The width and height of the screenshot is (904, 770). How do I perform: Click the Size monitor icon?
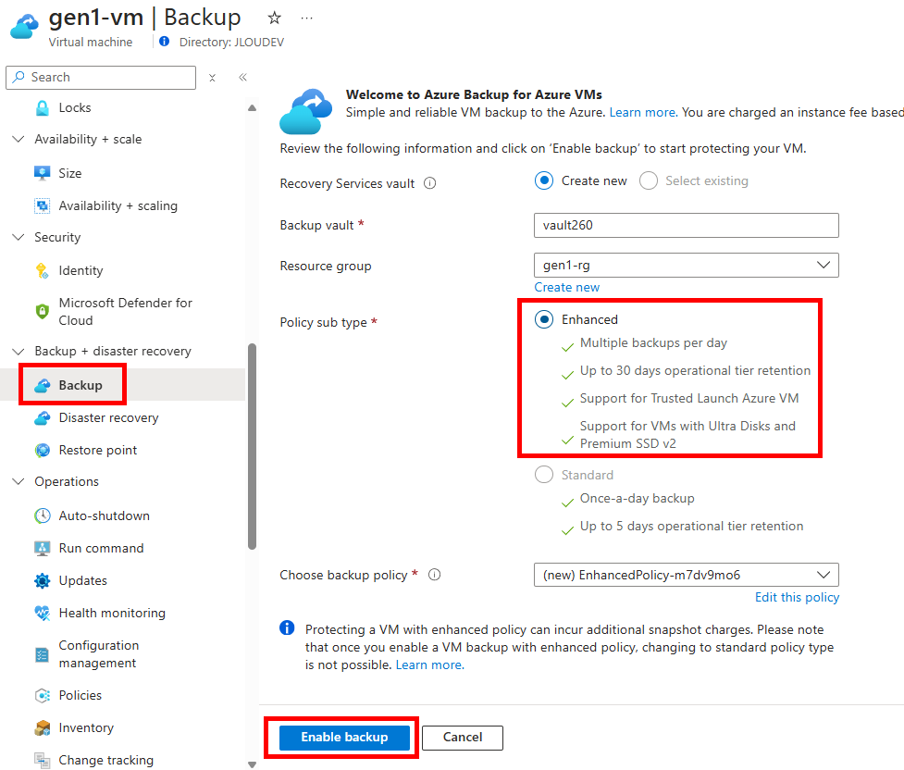click(42, 173)
